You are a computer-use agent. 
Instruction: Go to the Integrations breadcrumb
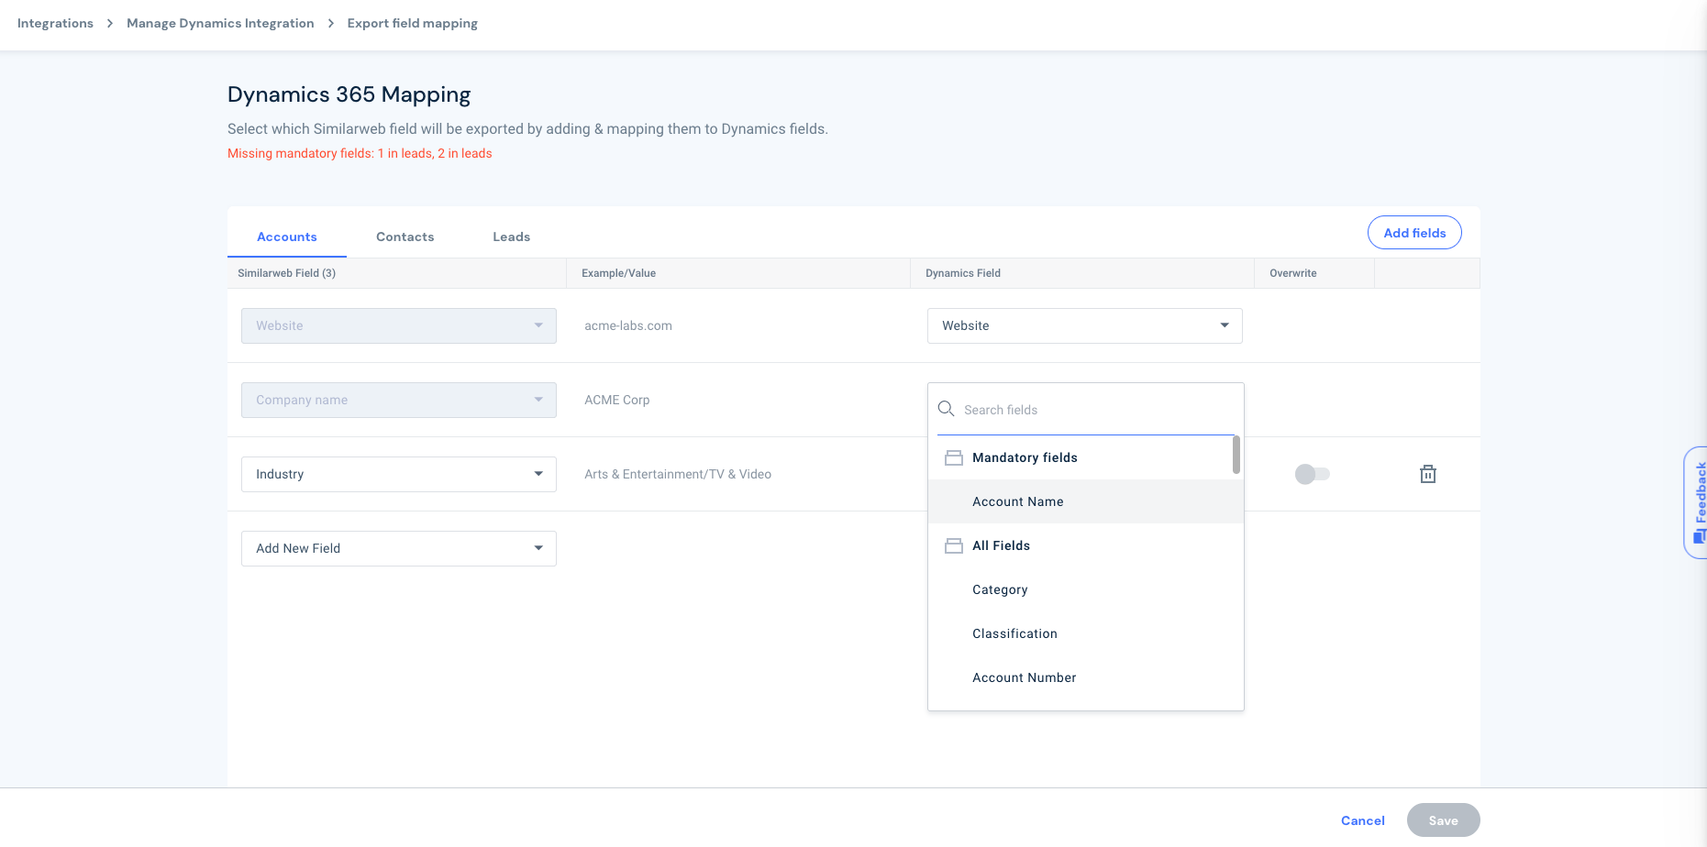(x=55, y=23)
